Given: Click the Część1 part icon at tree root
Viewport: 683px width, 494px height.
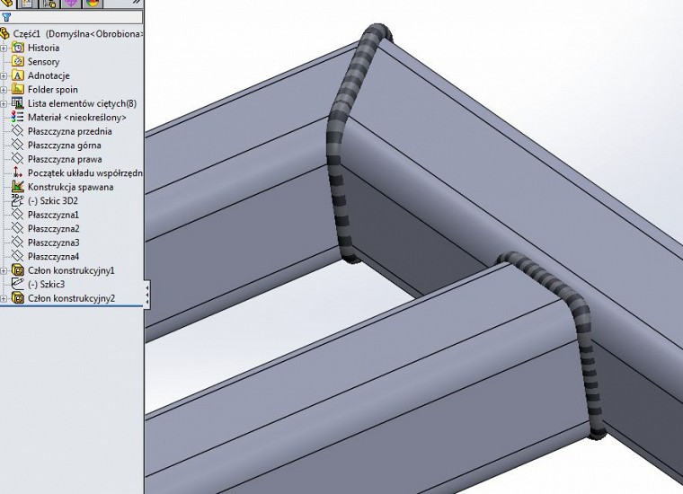Looking at the screenshot, I should coord(4,33).
